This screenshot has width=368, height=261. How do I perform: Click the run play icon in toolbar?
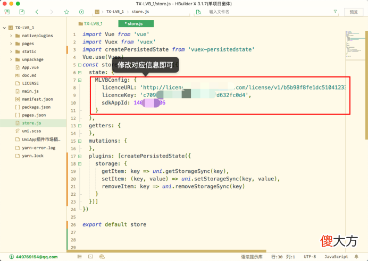[x=81, y=12]
